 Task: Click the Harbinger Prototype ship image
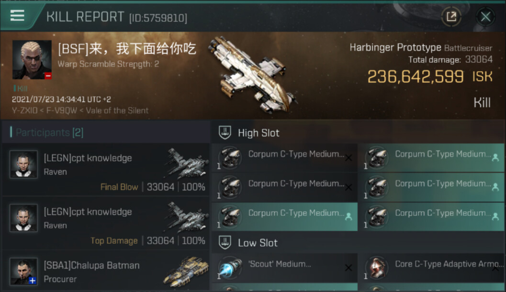(253, 75)
